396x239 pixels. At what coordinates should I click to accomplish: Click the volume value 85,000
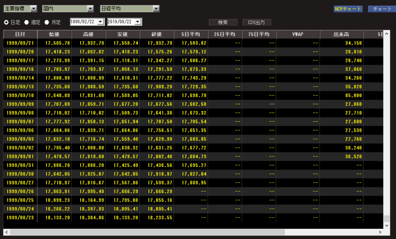coord(353,95)
